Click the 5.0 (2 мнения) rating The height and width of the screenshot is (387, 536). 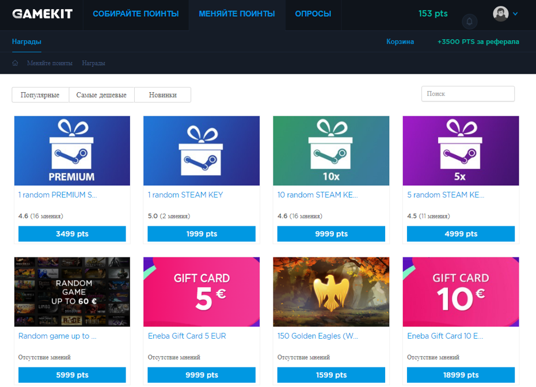[x=169, y=216]
